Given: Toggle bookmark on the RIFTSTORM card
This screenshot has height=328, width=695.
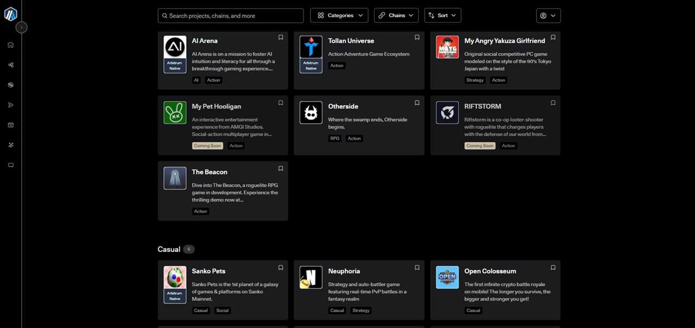Looking at the screenshot, I should 553,103.
